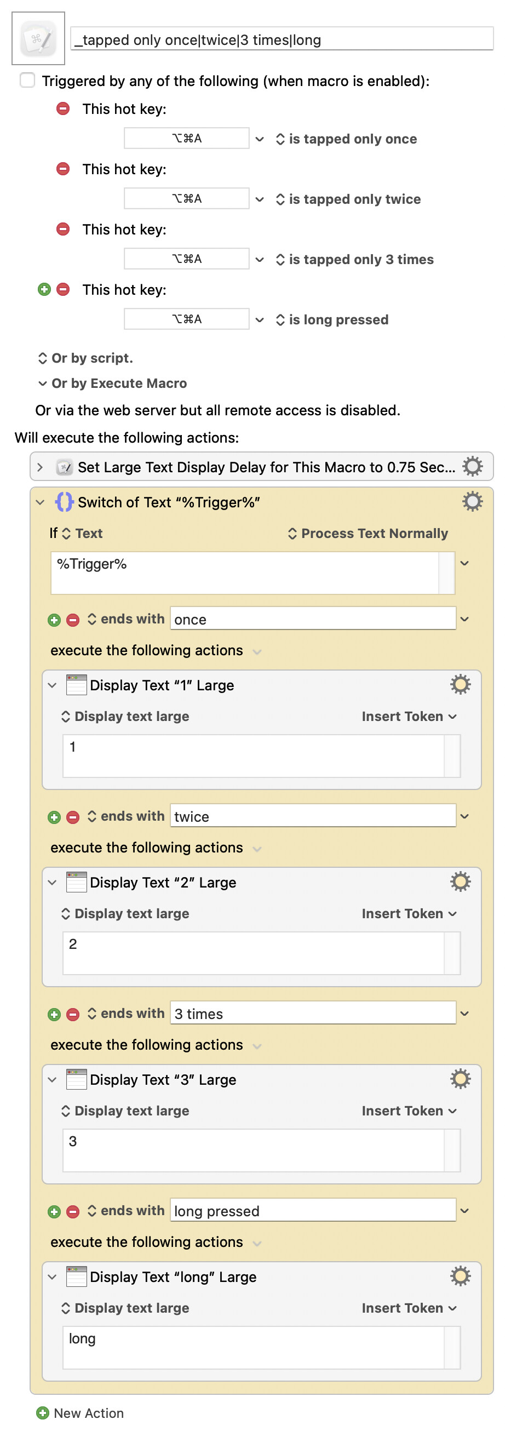This screenshot has height=1431, width=505.
Task: Open gear menu for Display Text "long" action
Action: tap(460, 1276)
